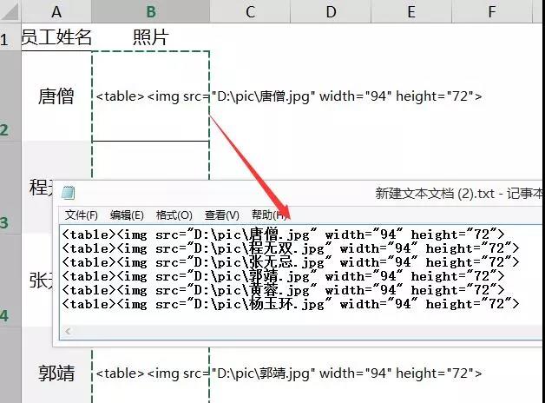Select all cells with the corner button
Viewport: 545px width, 403px height.
(x=10, y=11)
